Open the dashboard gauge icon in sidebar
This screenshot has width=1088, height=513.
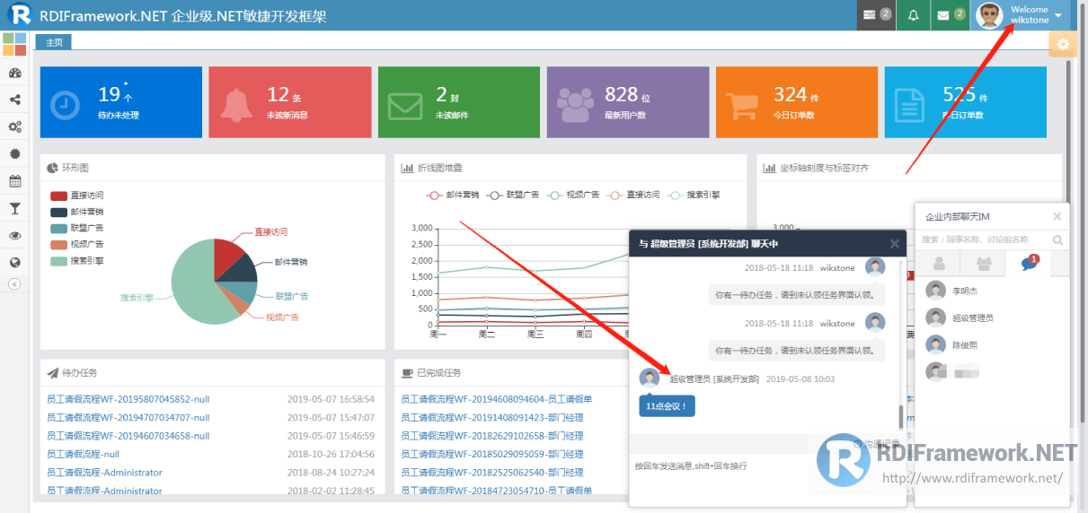(x=14, y=74)
